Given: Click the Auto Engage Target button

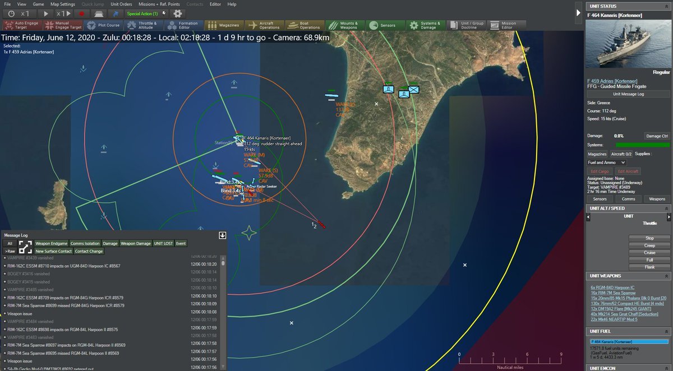Looking at the screenshot, I should [x=23, y=25].
